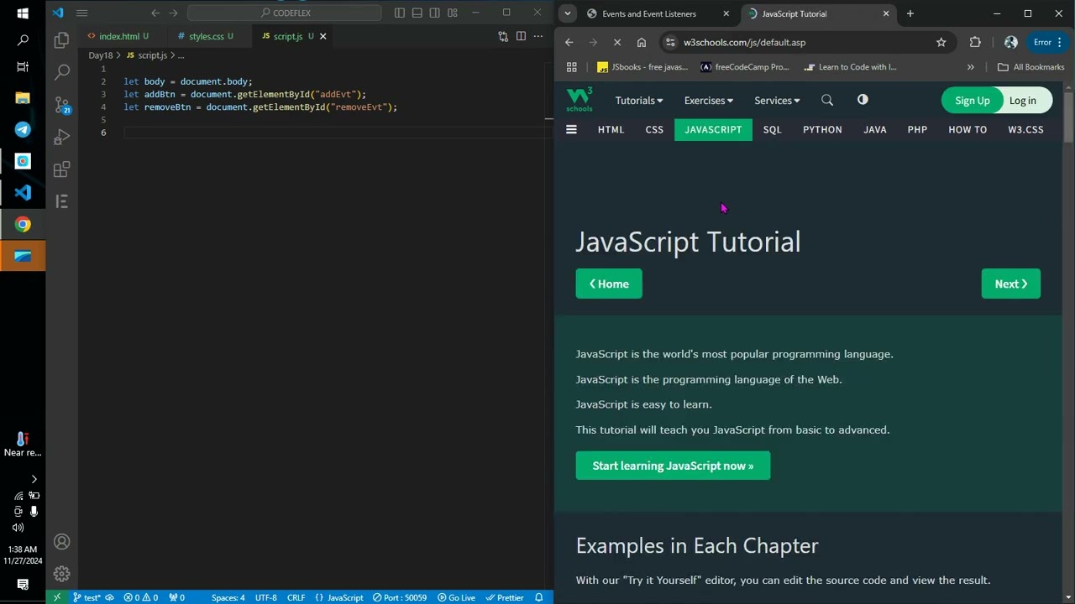The image size is (1075, 604).
Task: Open Chrome from the Windows taskbar
Action: point(23,224)
